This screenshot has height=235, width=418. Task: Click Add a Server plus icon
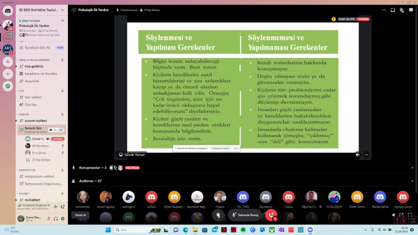click(x=8, y=74)
